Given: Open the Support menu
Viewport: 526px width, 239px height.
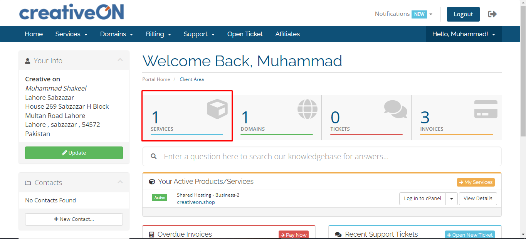Looking at the screenshot, I should 199,34.
